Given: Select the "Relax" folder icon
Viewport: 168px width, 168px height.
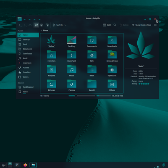Looking at the screenshot, I should pos(51,39).
